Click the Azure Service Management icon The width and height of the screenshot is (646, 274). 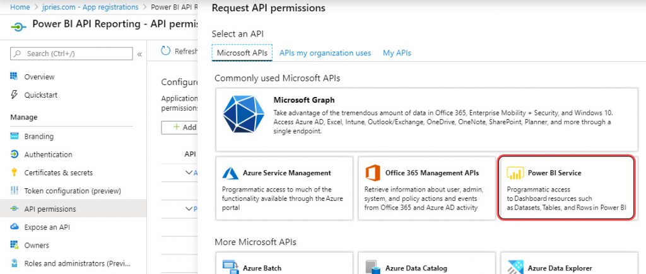tap(230, 173)
